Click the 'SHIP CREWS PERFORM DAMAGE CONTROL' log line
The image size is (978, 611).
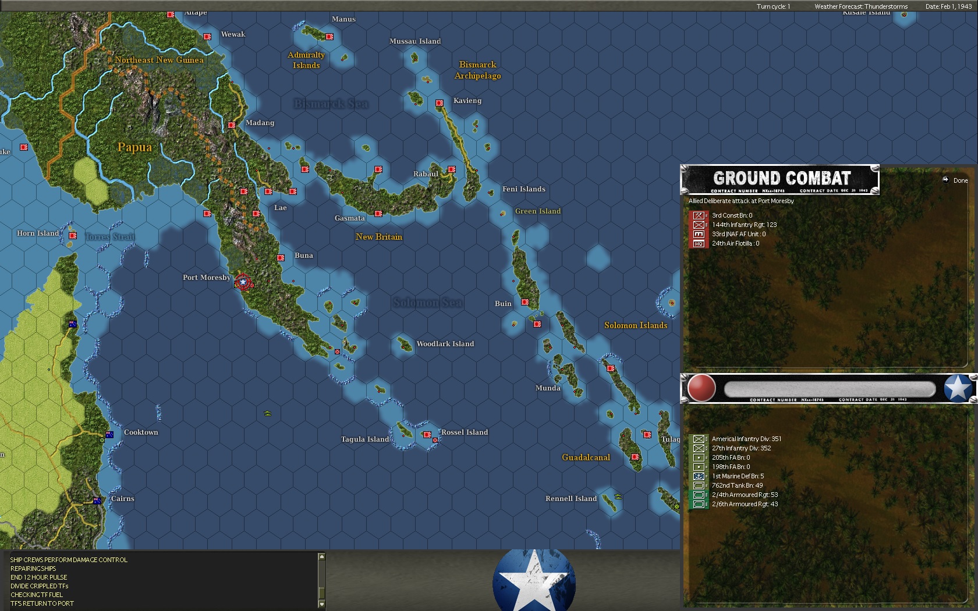click(x=69, y=560)
